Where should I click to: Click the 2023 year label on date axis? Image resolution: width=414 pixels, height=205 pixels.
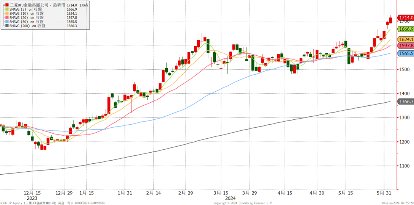(x=32, y=198)
